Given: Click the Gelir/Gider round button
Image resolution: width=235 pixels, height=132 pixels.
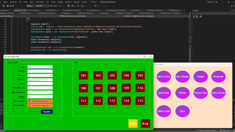Looking at the screenshot, I should 164,93.
